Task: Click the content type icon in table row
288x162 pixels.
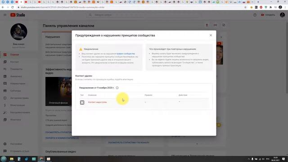Action: click(82, 102)
